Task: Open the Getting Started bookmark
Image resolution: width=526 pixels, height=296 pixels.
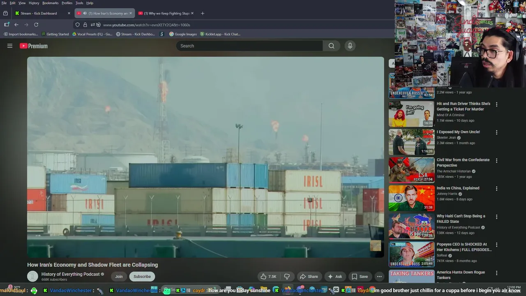Action: pos(55,34)
